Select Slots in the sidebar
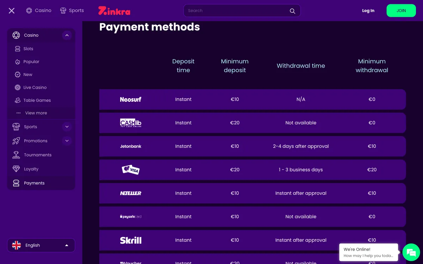Image resolution: width=423 pixels, height=264 pixels. (x=28, y=49)
